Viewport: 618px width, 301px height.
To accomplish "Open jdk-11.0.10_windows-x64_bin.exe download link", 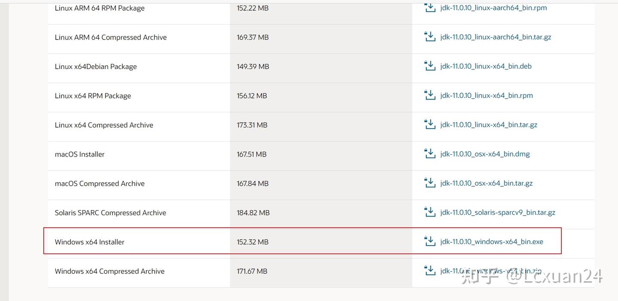I will [491, 242].
